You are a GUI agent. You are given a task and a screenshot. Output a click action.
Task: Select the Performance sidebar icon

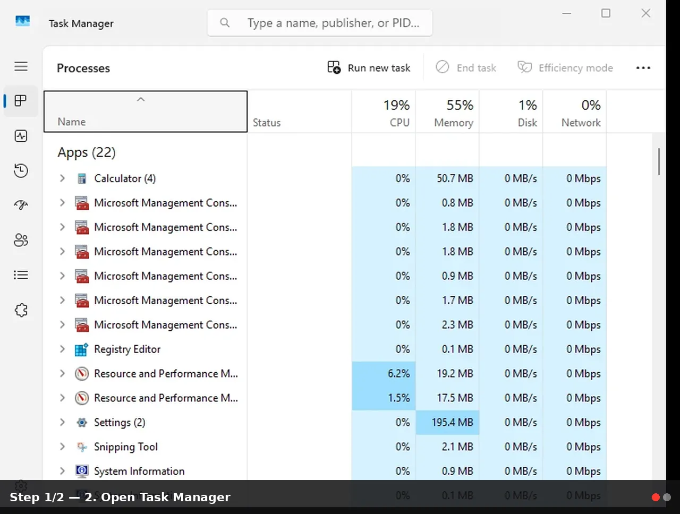click(x=21, y=136)
